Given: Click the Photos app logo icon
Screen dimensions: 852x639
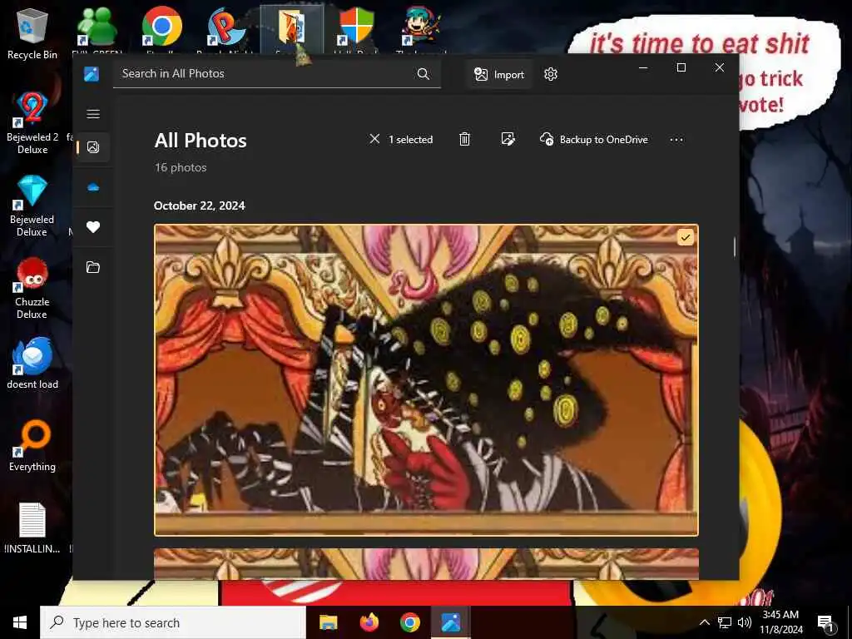Looking at the screenshot, I should tap(92, 74).
